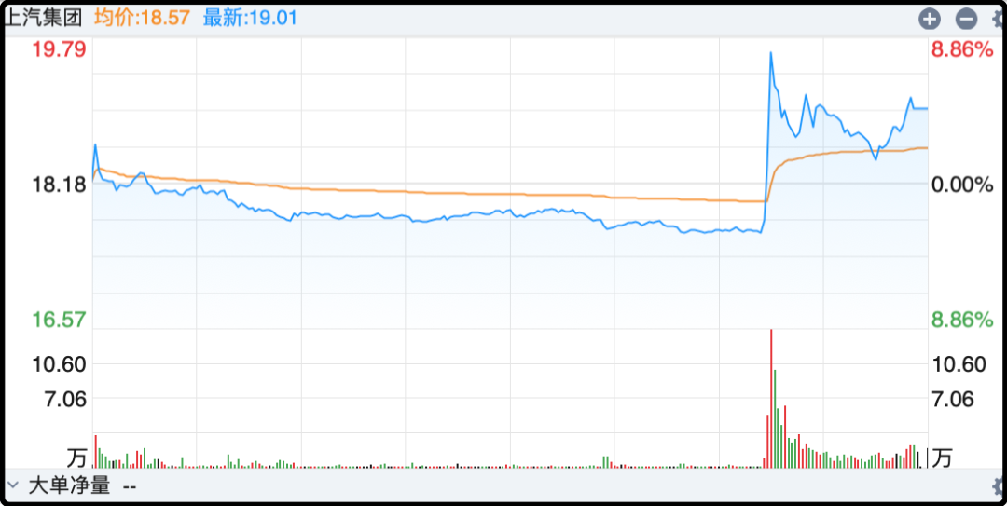This screenshot has width=1007, height=506.
Task: Collapse the 大单净量 panel chevron
Action: point(13,485)
